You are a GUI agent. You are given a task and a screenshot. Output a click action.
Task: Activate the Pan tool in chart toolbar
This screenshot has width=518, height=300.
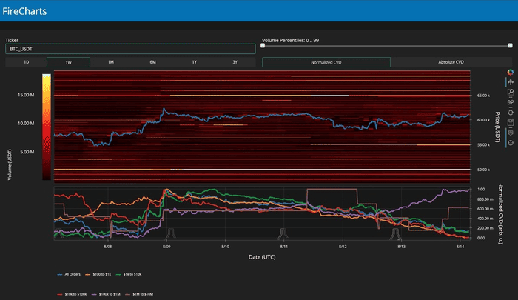point(511,82)
